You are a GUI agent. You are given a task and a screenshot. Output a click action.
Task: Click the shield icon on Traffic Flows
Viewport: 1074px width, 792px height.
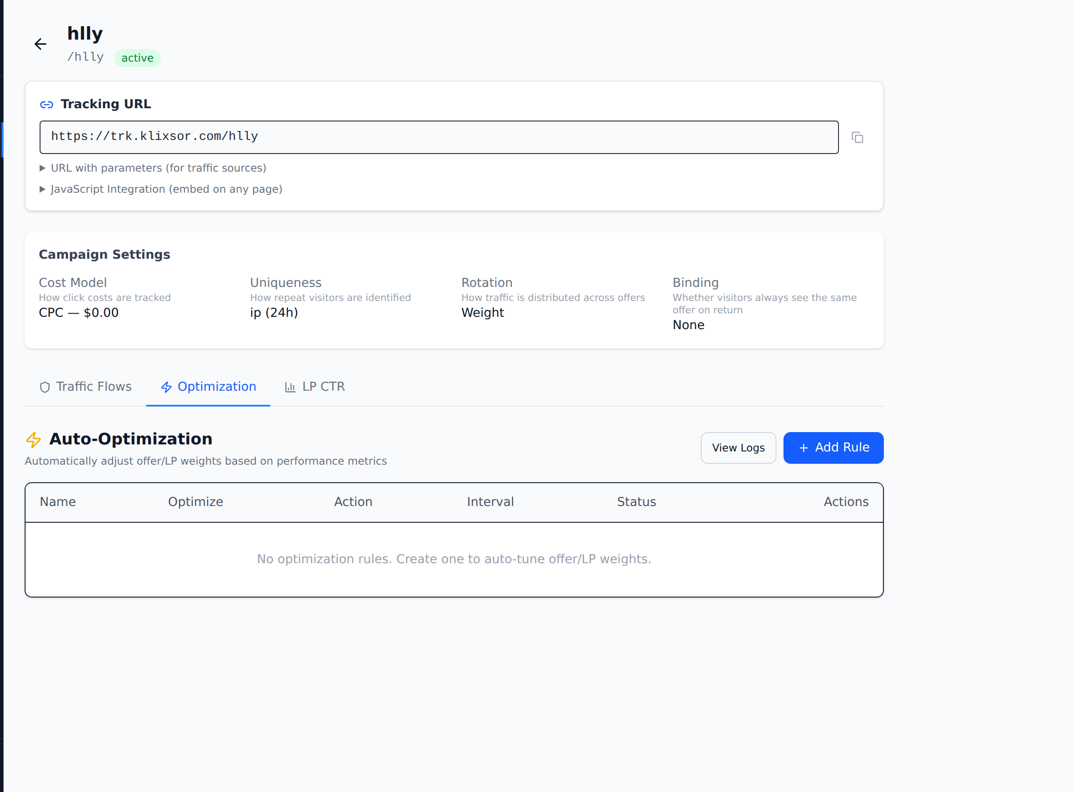click(44, 387)
